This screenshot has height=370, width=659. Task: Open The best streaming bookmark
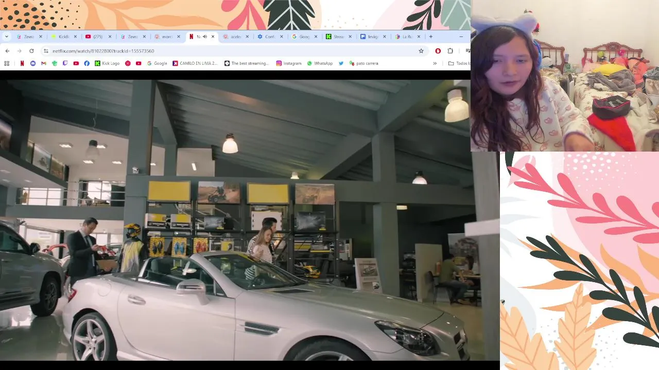247,63
